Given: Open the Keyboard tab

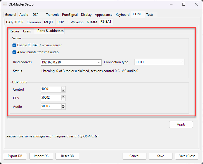Looking at the screenshot, I should (x=123, y=15).
